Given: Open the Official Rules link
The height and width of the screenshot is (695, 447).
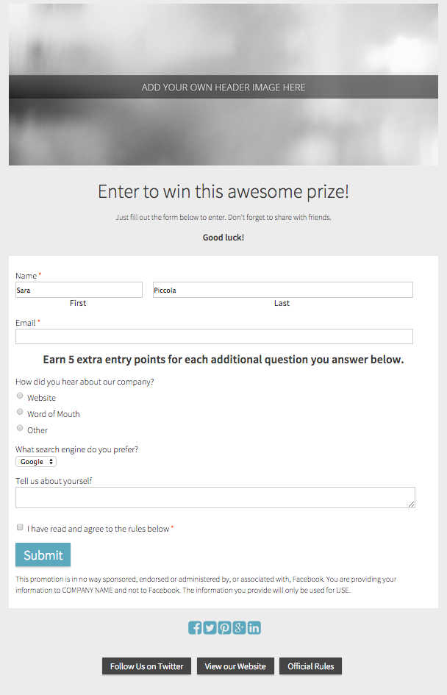Looking at the screenshot, I should pos(310,666).
